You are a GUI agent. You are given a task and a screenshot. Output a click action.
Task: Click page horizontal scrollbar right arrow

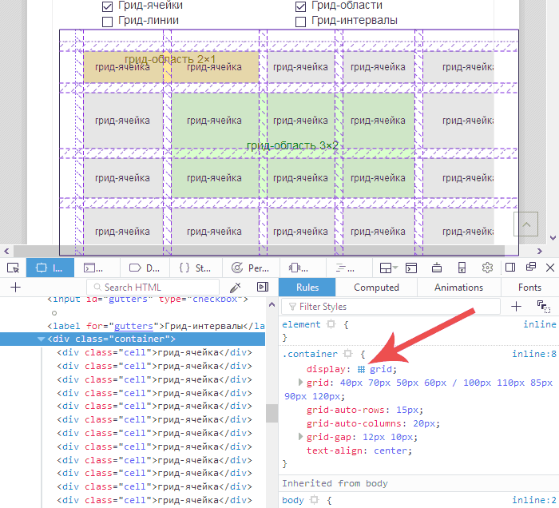tap(539, 251)
